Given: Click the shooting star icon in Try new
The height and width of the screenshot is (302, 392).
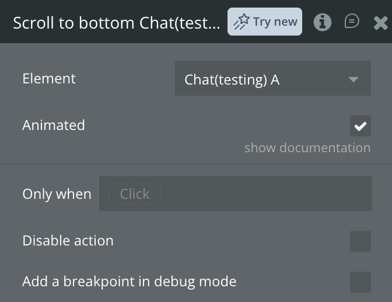Looking at the screenshot, I should coord(242,22).
